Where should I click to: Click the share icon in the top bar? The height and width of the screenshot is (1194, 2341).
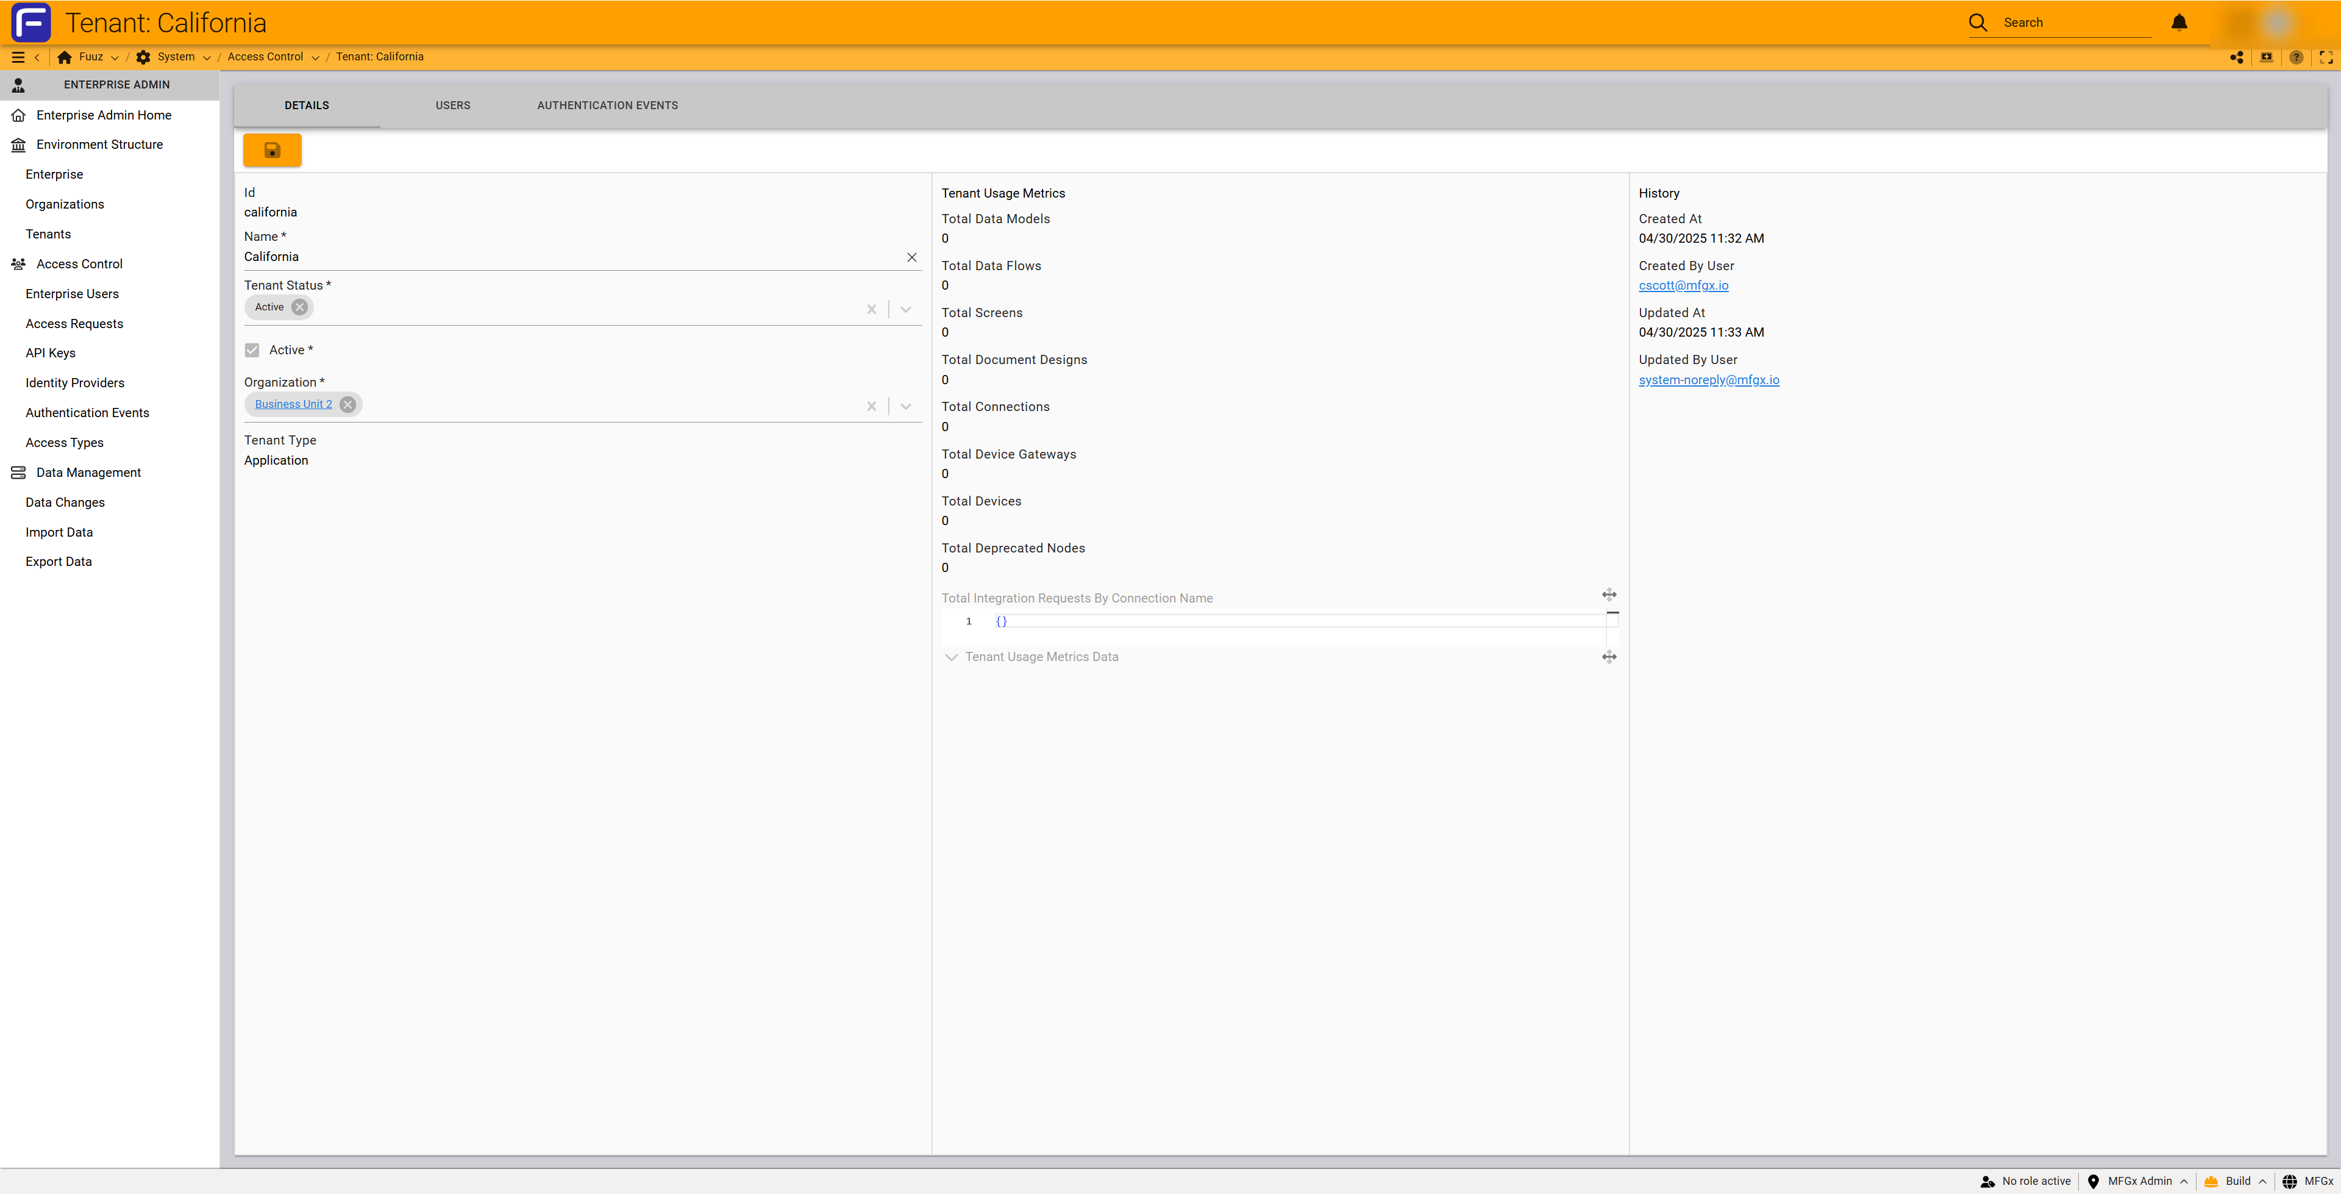tap(2237, 57)
